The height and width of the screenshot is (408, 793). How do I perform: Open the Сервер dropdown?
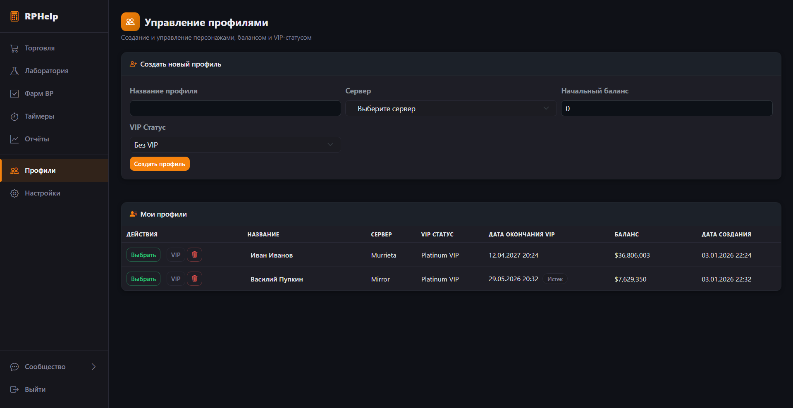click(x=451, y=108)
